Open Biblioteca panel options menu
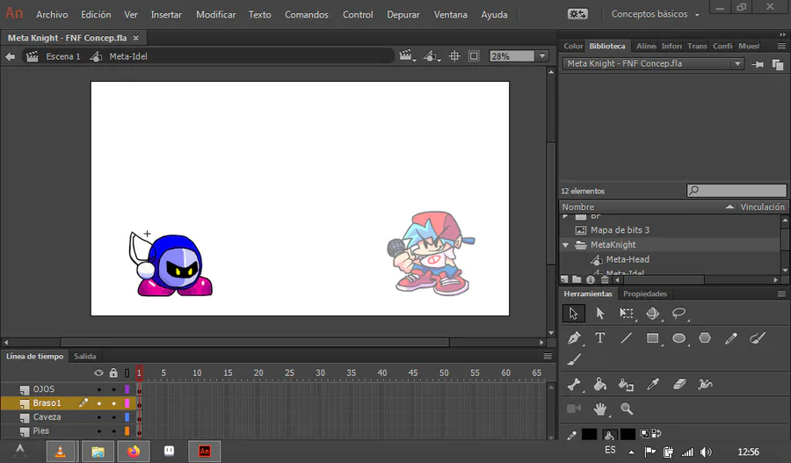Image resolution: width=791 pixels, height=463 pixels. pyautogui.click(x=781, y=46)
